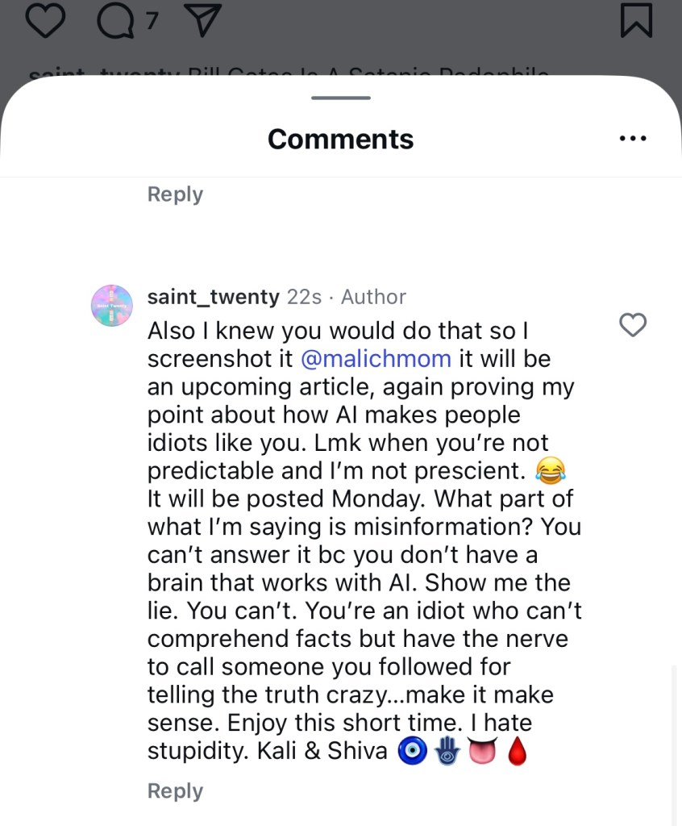Screen dimensions: 682x826
Task: Save the post with the bookmark icon
Action: 636,20
